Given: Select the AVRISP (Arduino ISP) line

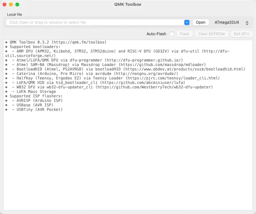Looking at the screenshot, I should 34,101.
